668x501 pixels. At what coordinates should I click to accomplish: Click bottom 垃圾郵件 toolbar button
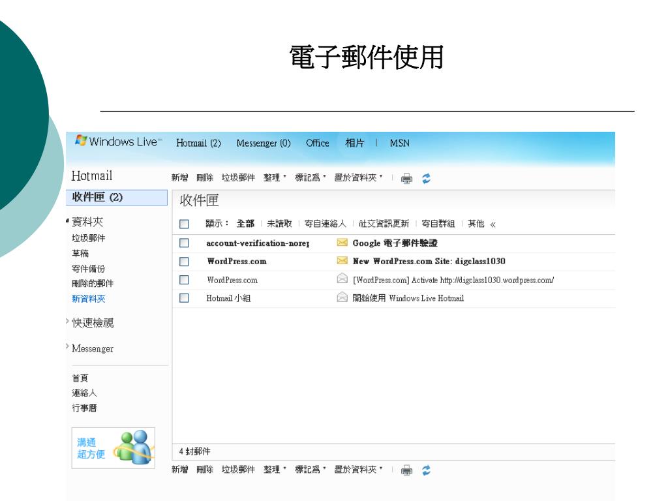(238, 470)
